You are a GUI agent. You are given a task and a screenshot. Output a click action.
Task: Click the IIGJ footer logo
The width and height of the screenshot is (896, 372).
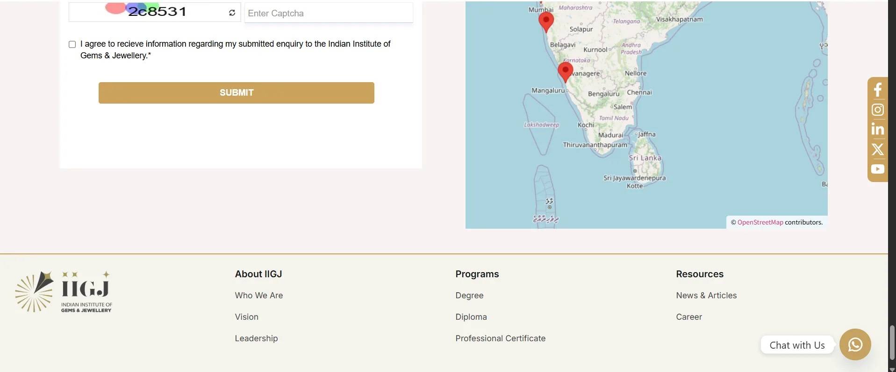(x=64, y=291)
